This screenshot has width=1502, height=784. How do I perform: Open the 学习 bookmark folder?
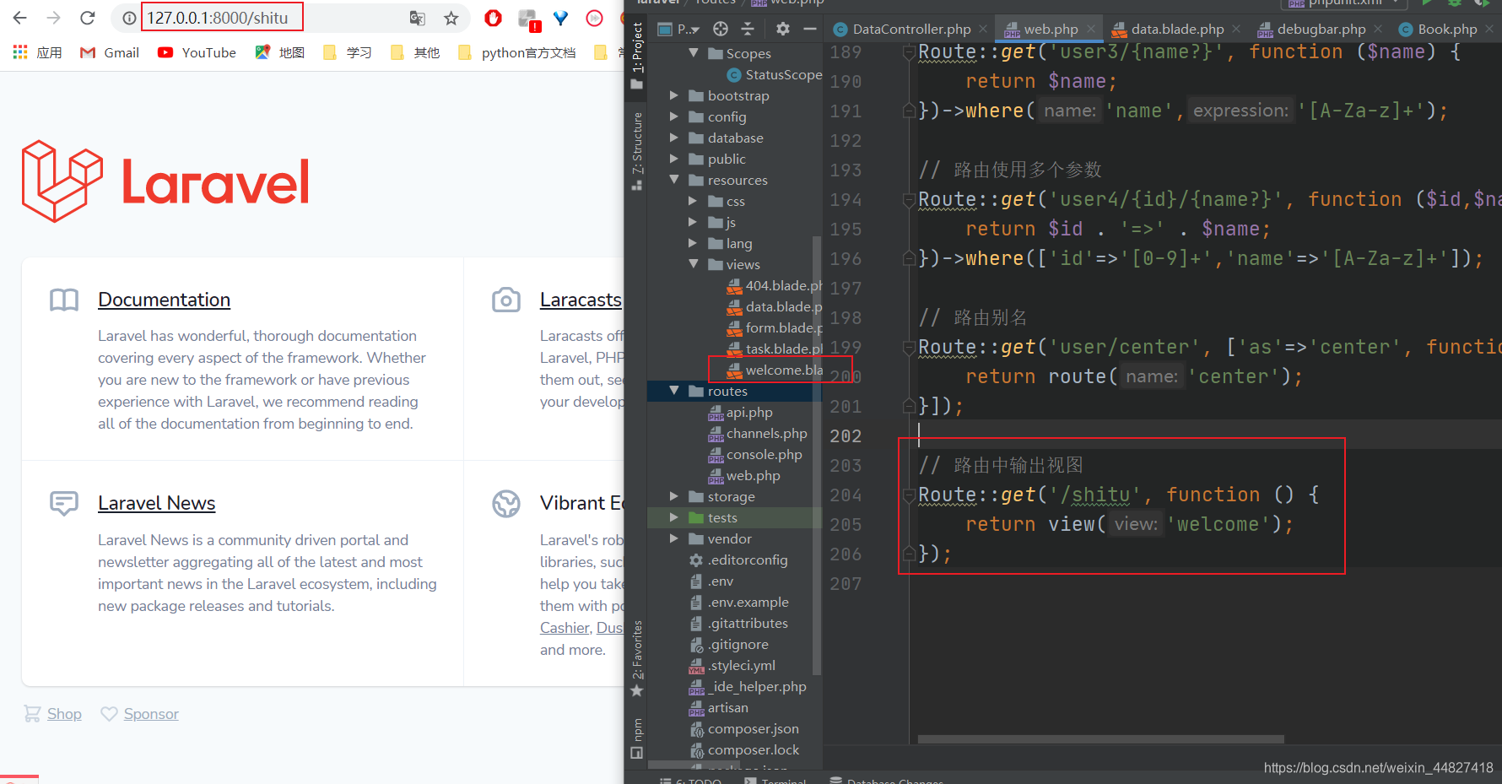[348, 52]
